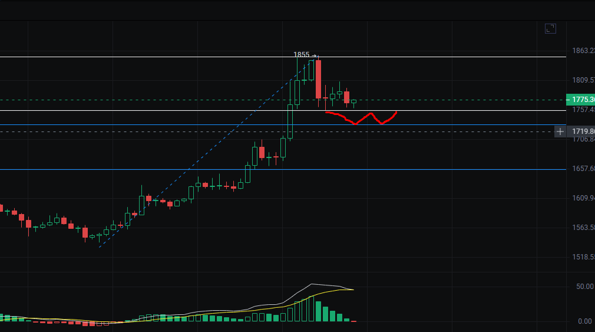This screenshot has width=595, height=332.
Task: Select the current price label 1775.30
Action: pos(581,100)
